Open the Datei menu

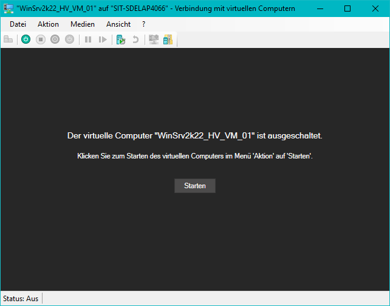[18, 24]
